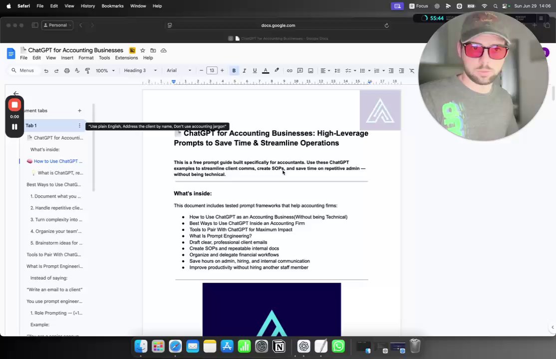Search the Menus box
This screenshot has width=556, height=359.
tap(23, 70)
